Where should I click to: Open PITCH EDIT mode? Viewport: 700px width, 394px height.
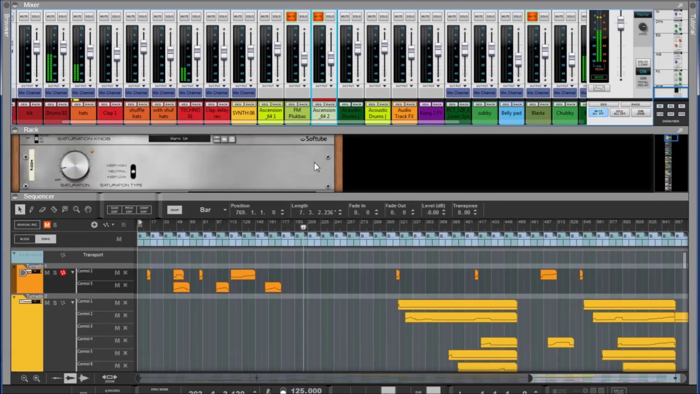tap(130, 210)
